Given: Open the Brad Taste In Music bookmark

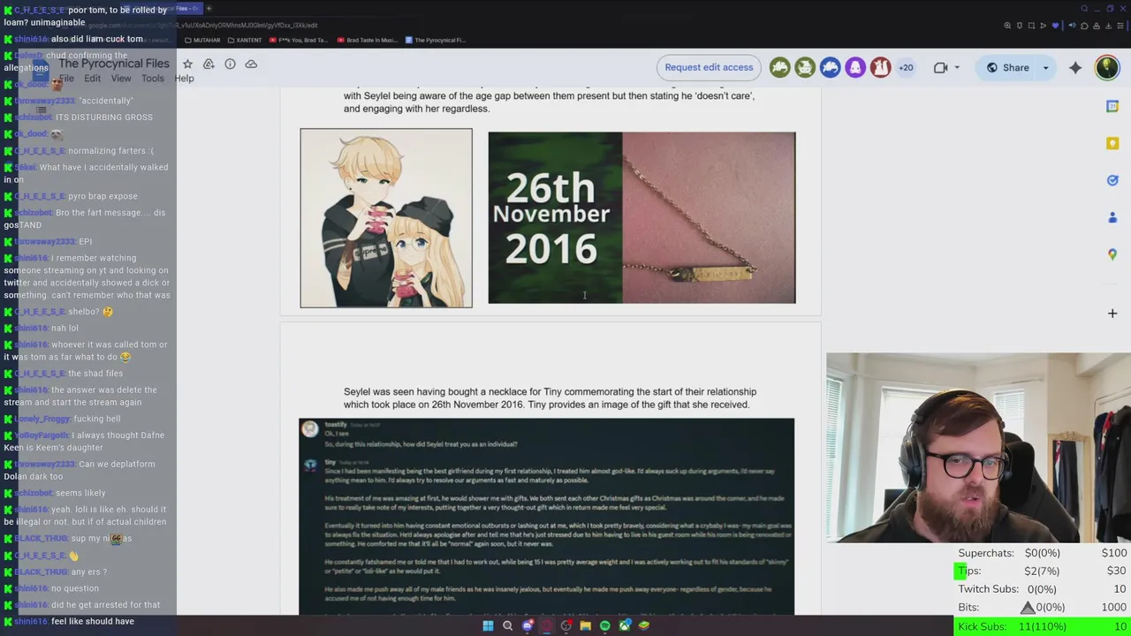Looking at the screenshot, I should [x=367, y=40].
